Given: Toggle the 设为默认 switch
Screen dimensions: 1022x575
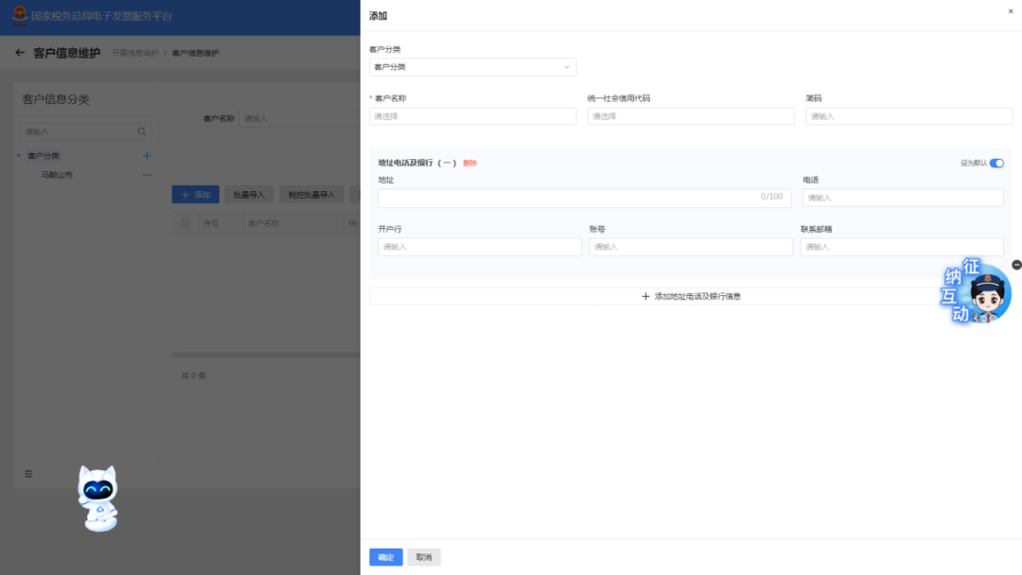Looking at the screenshot, I should click(996, 163).
